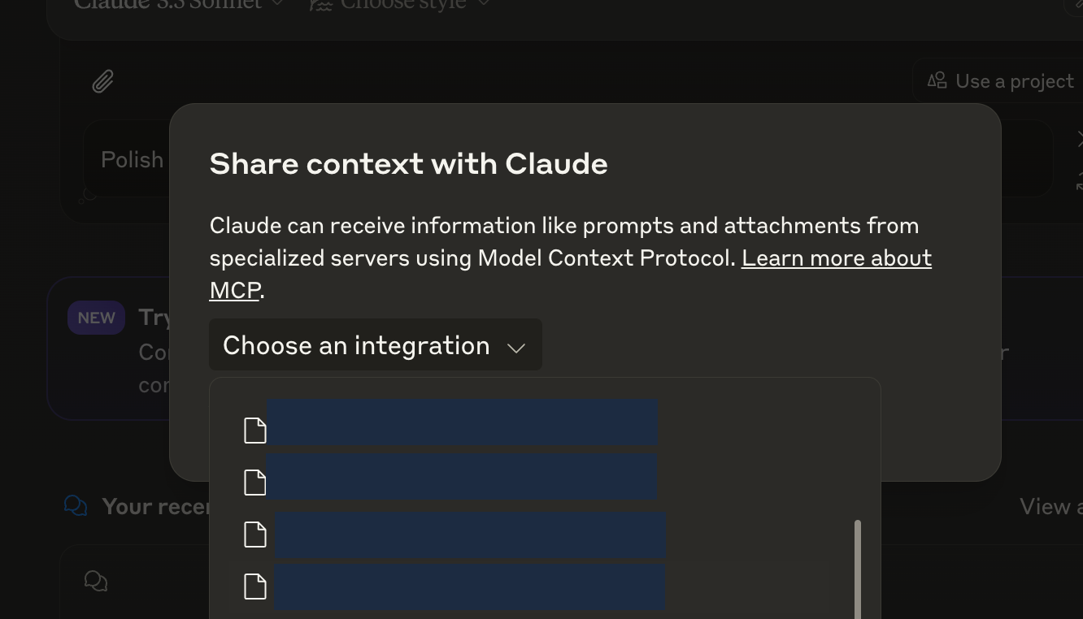Screen dimensions: 1083x619
Task: Open the Learn more about MCP link
Action: click(x=836, y=258)
